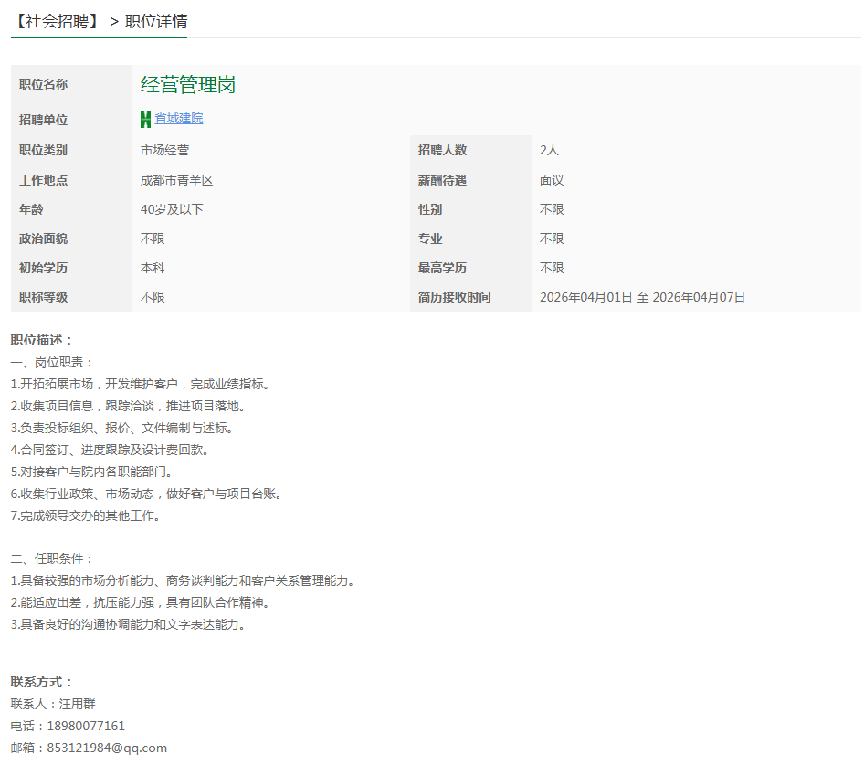Select the 最高学历 row value 不限
This screenshot has width=864, height=775.
pyautogui.click(x=552, y=268)
